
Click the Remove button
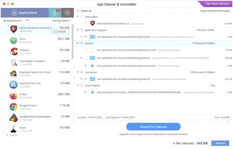(220, 143)
